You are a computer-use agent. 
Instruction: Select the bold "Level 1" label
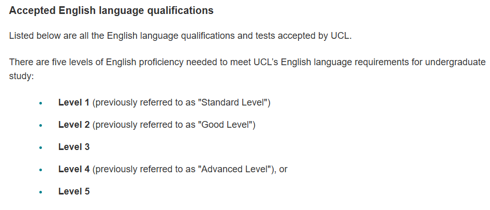click(x=74, y=102)
